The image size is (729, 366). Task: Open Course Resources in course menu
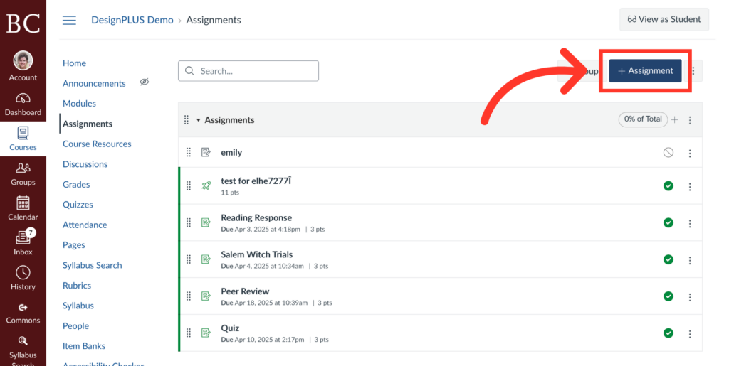[x=97, y=144]
